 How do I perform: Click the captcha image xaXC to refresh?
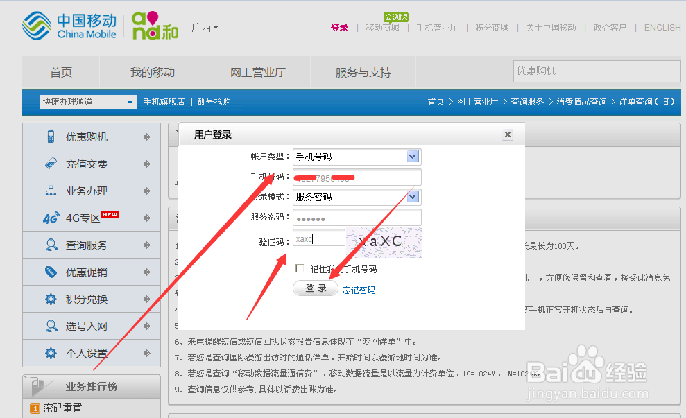pos(384,241)
